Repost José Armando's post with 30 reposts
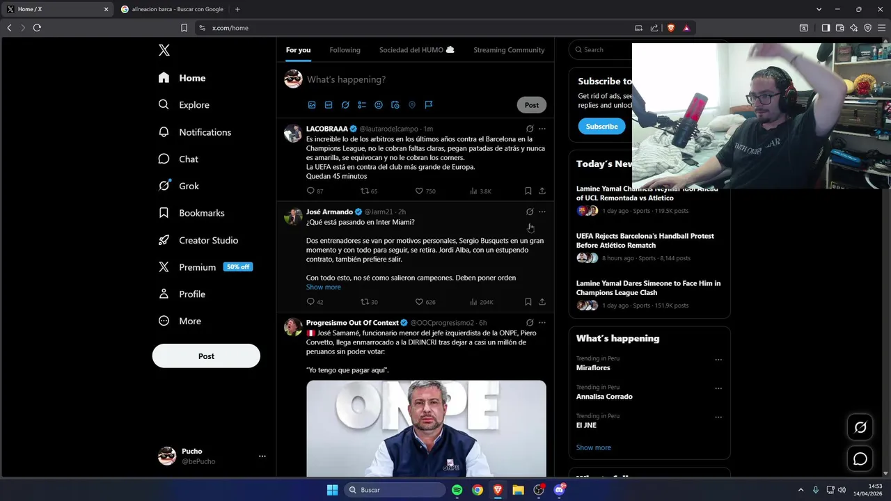This screenshot has height=501, width=891. coord(369,302)
